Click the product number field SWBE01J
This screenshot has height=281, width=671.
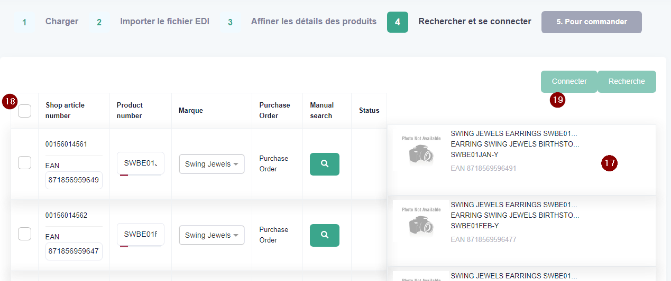click(x=141, y=163)
